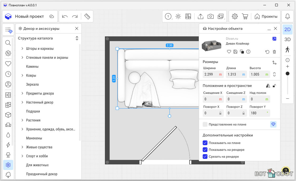This screenshot has width=296, height=181.
Task: Uncheck 'Показывать на плане'
Action: 205,143
